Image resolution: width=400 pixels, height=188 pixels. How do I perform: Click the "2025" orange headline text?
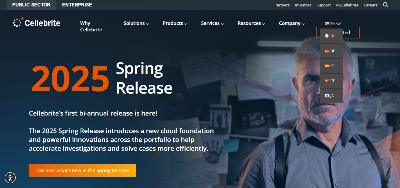(x=70, y=78)
